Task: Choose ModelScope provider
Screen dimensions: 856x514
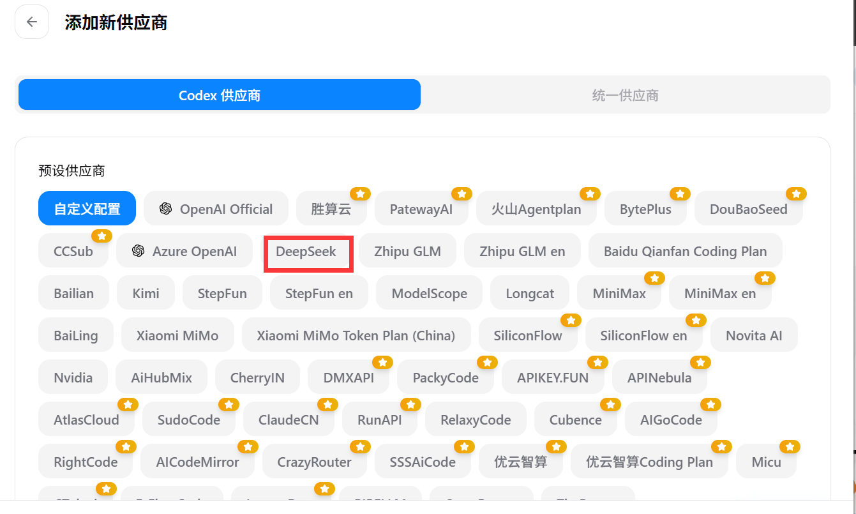Action: point(430,292)
